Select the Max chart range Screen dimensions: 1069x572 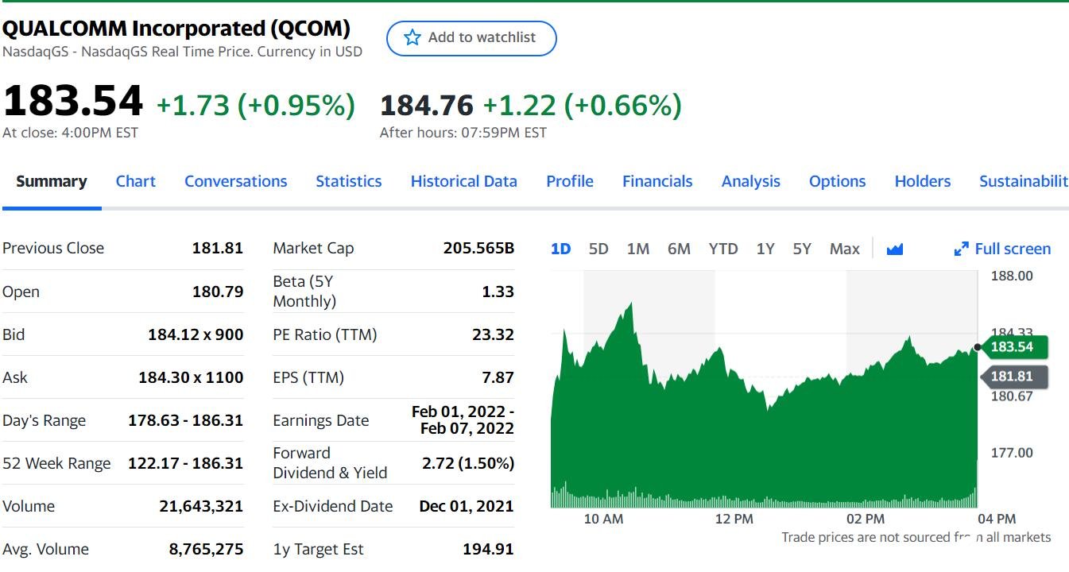[x=844, y=249]
